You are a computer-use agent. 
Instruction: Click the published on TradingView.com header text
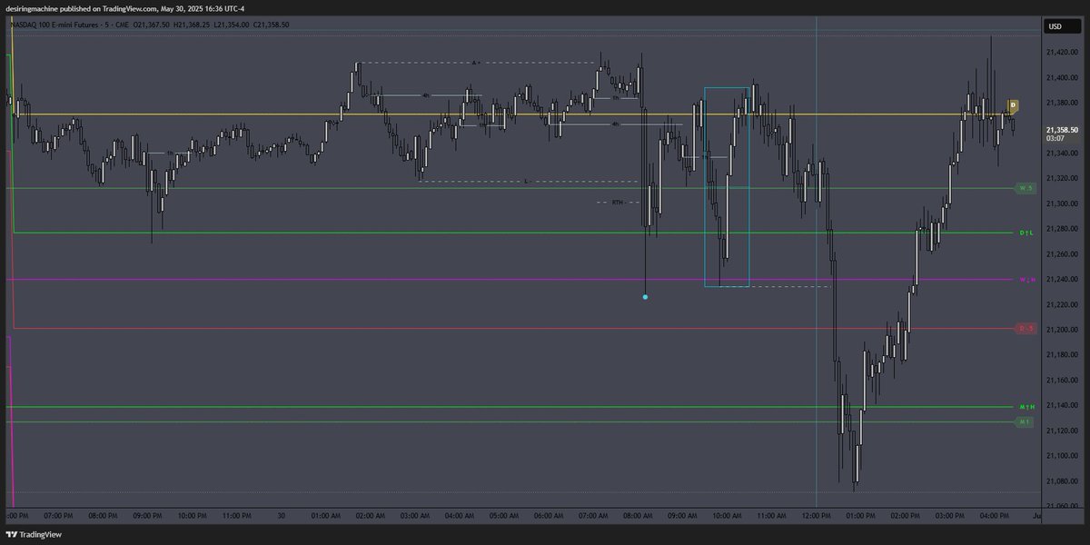pos(125,9)
